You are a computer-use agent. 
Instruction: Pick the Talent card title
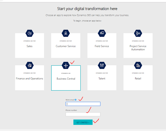click(102, 78)
